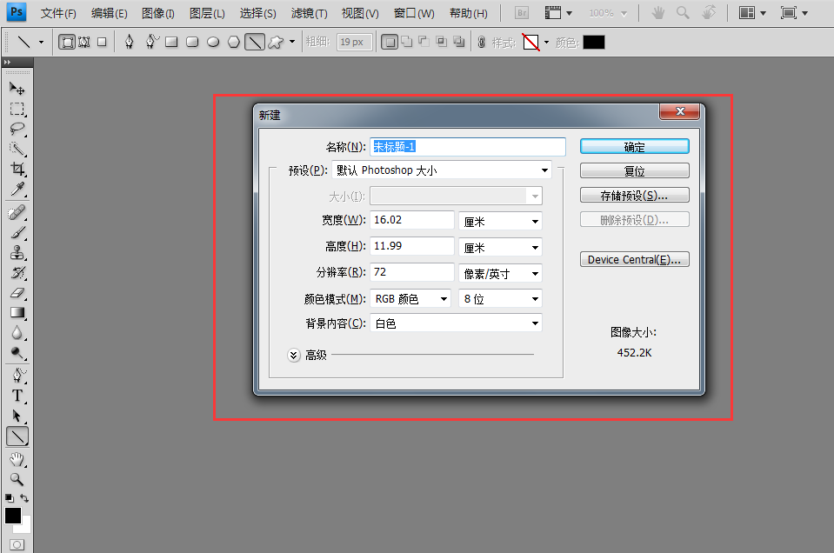Image resolution: width=834 pixels, height=553 pixels.
Task: Open the 样式 style picker swatch
Action: [x=530, y=42]
